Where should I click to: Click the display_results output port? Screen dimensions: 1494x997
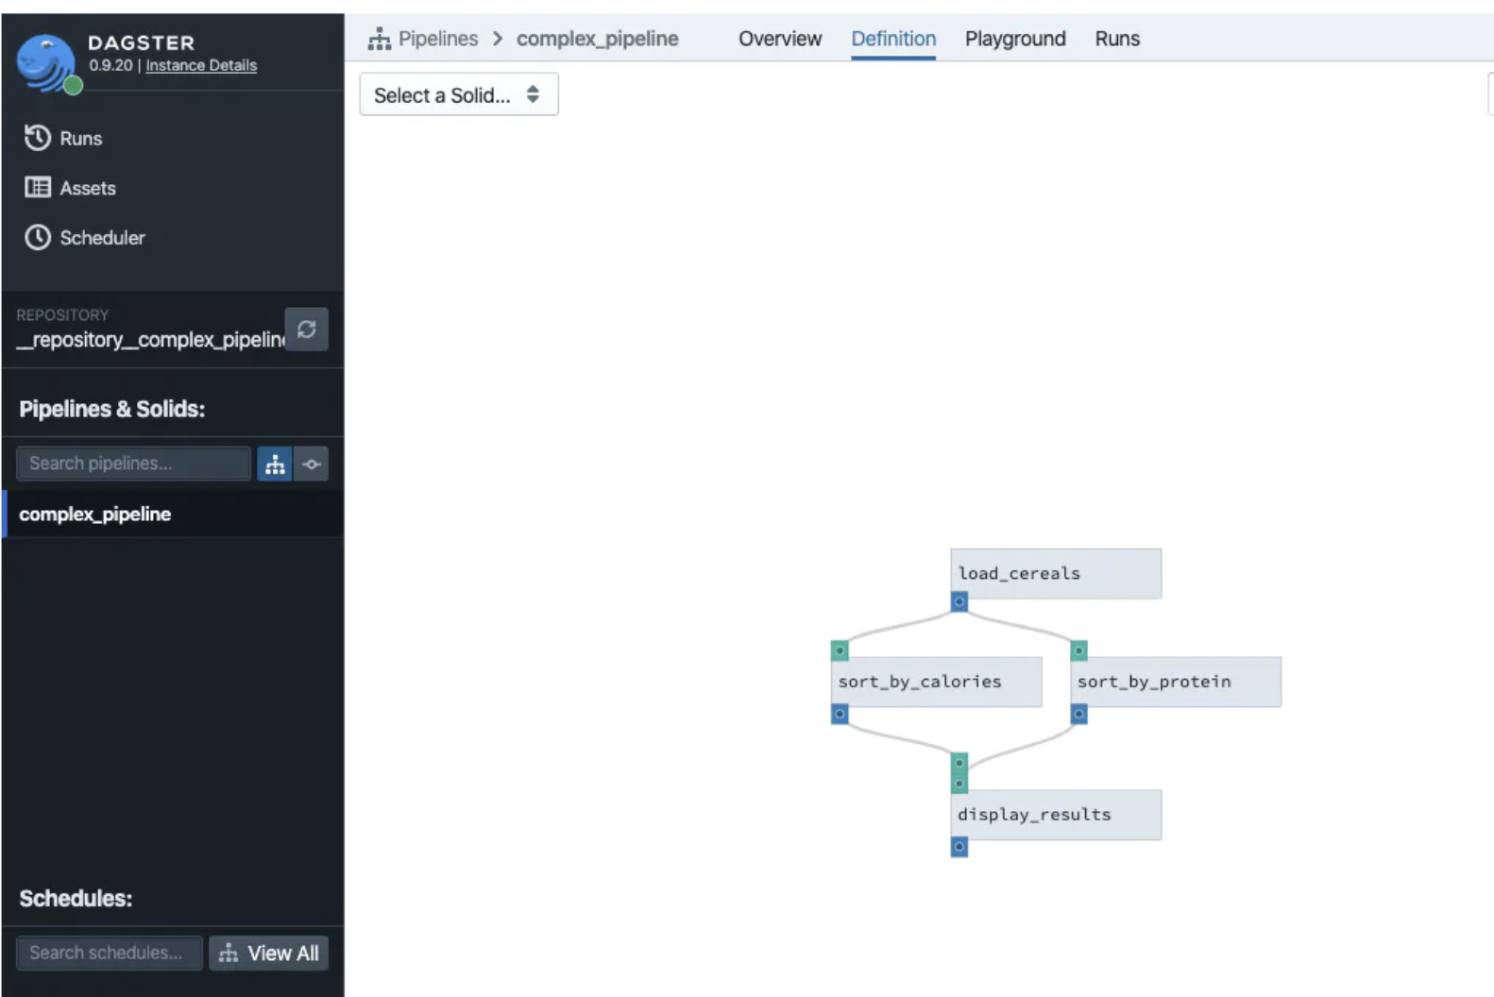click(x=959, y=847)
